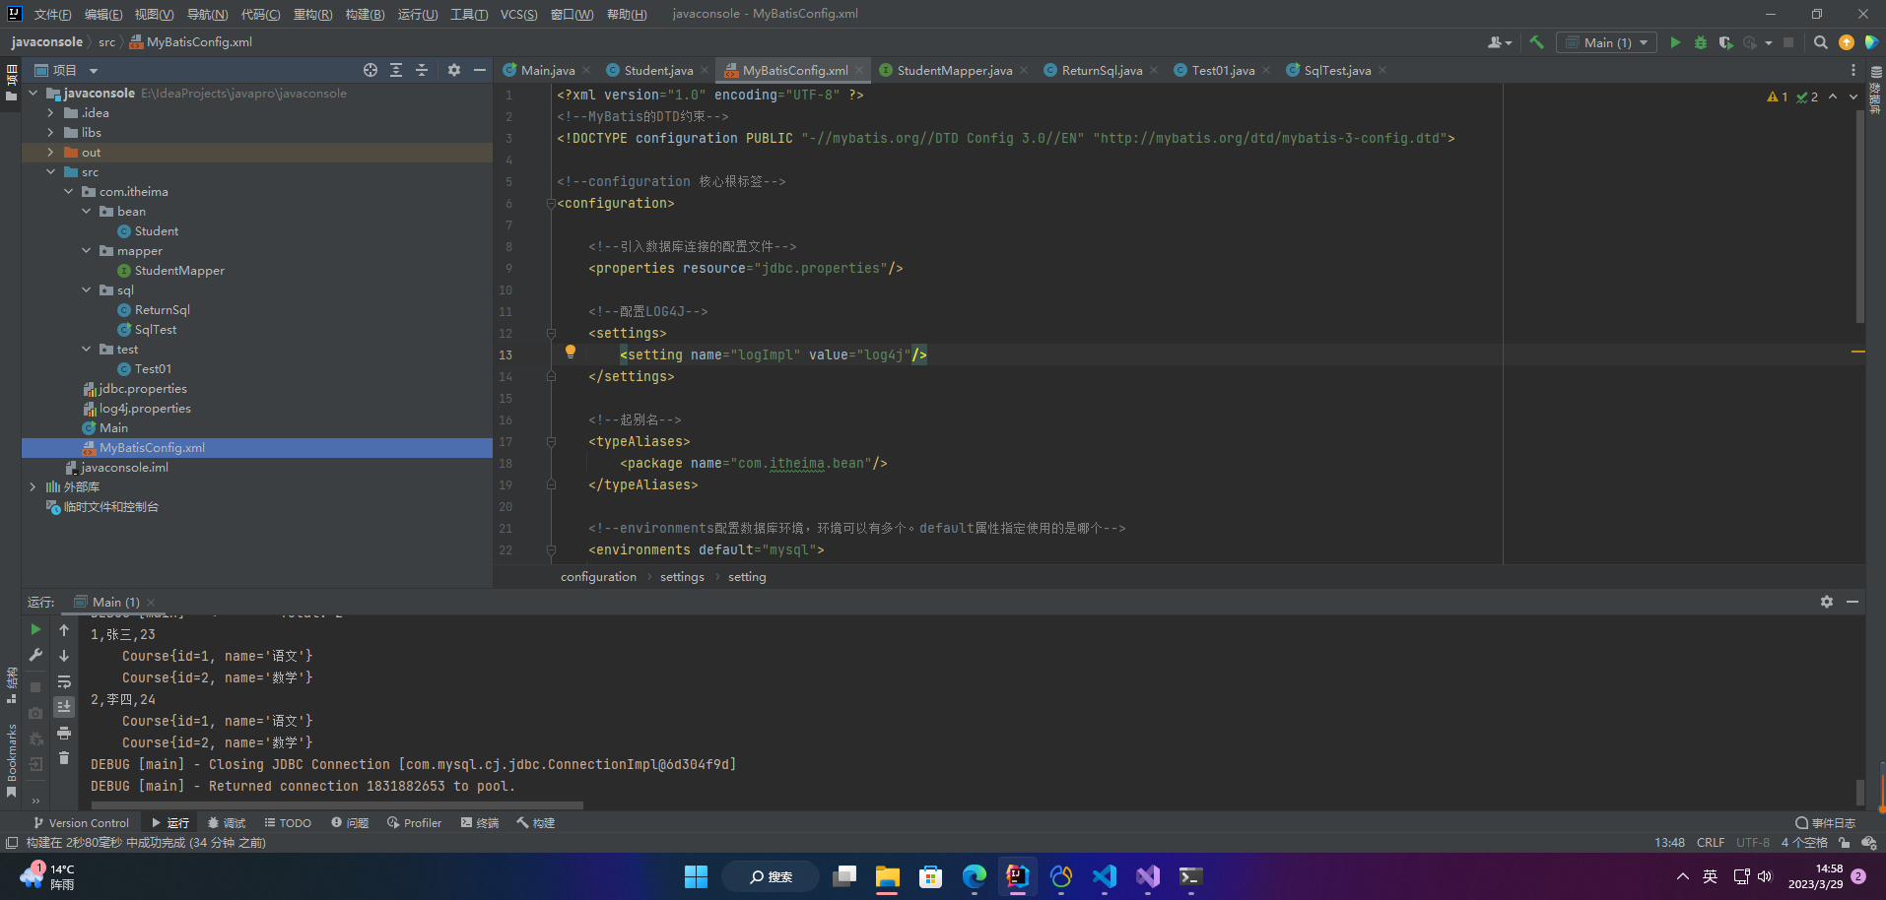Screen dimensions: 1886x900
Task: Click the yellow lightbulb intention icon
Action: (x=570, y=352)
